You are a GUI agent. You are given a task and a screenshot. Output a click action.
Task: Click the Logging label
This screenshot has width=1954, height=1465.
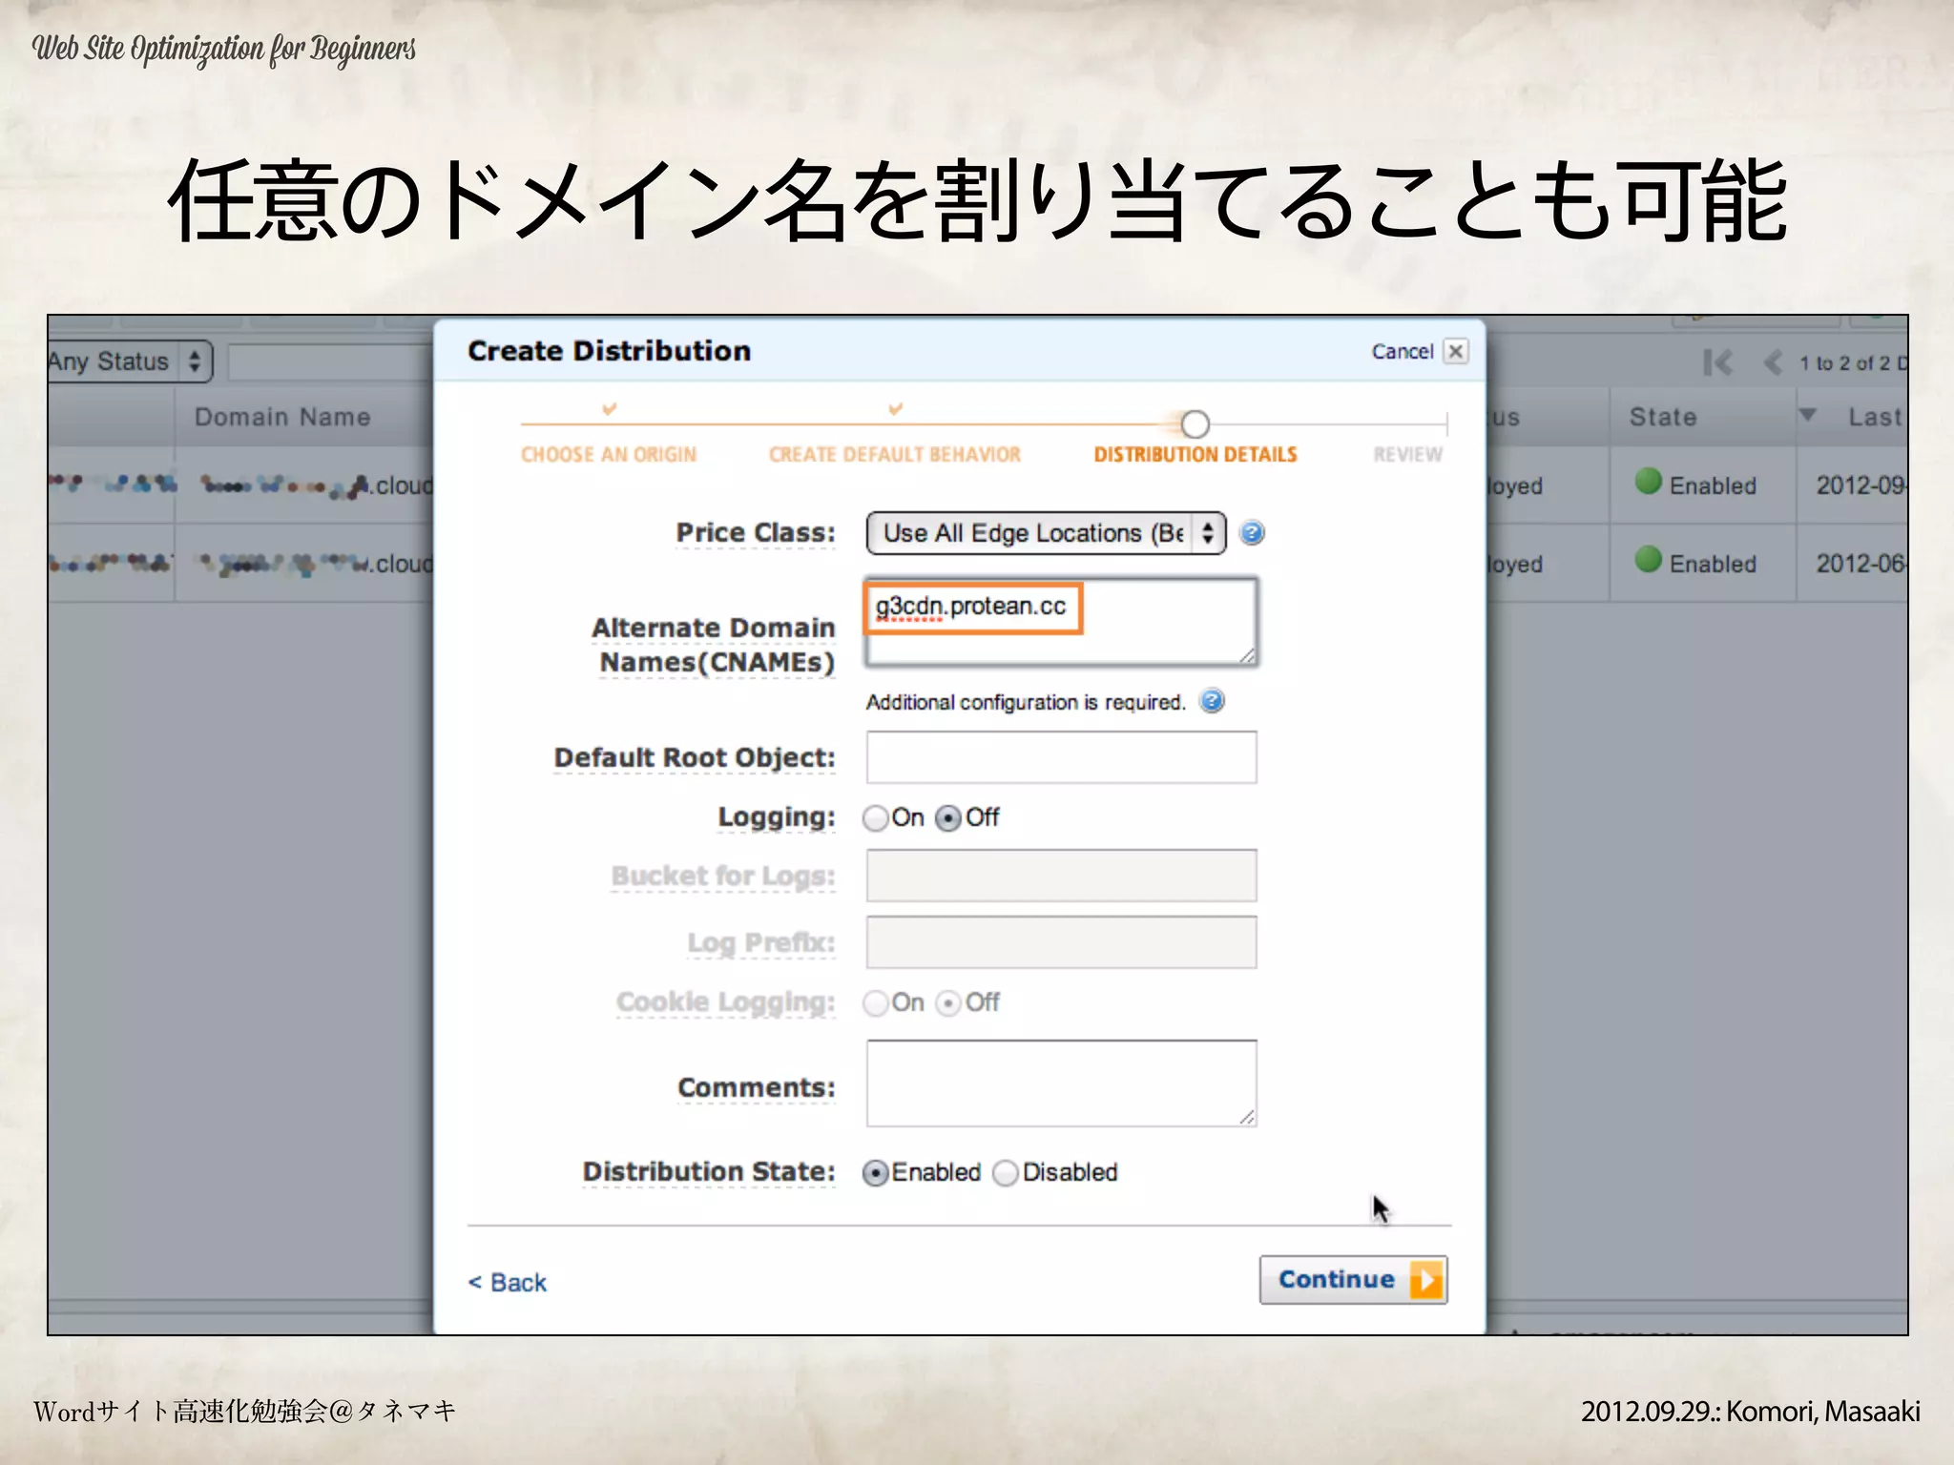(x=776, y=817)
